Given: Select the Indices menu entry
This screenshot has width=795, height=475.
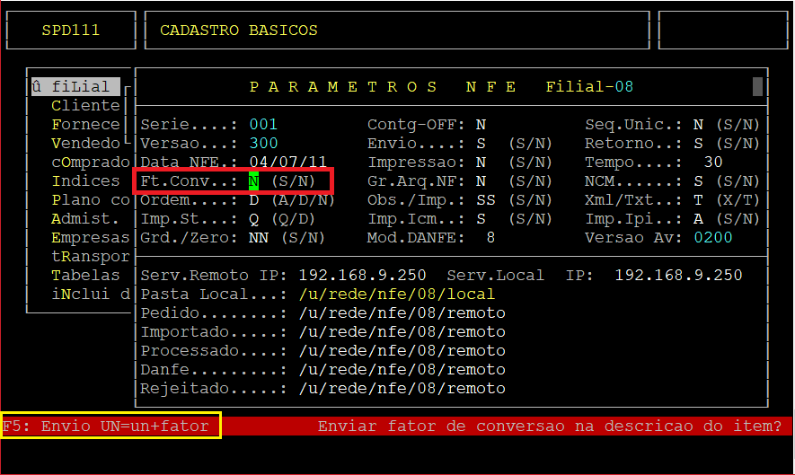Looking at the screenshot, I should 85,181.
